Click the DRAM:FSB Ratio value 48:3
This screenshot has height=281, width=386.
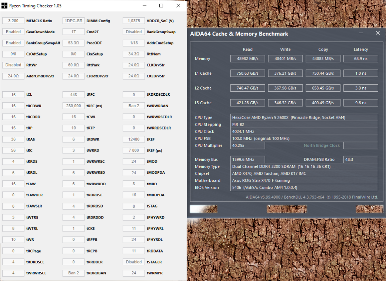click(x=361, y=159)
